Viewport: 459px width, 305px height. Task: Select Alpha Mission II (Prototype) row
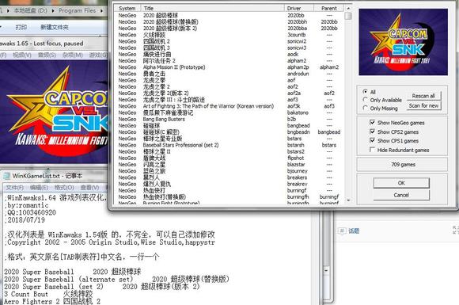(x=229, y=67)
